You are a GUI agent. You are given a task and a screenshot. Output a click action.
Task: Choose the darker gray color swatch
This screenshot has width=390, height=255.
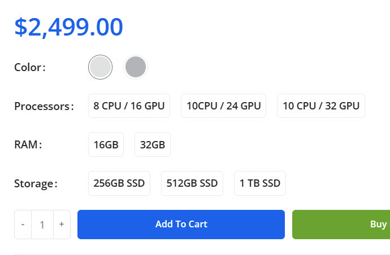click(136, 68)
